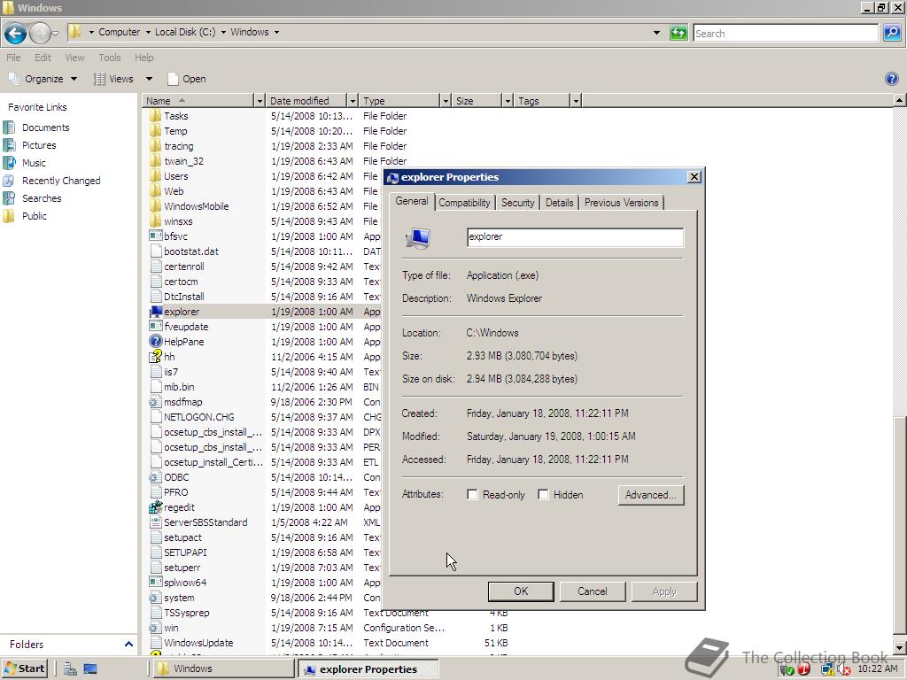Open the Name column filter dropdown
This screenshot has width=907, height=680.
pos(260,101)
